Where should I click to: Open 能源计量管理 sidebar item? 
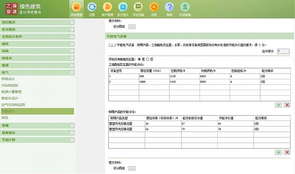pos(11,92)
